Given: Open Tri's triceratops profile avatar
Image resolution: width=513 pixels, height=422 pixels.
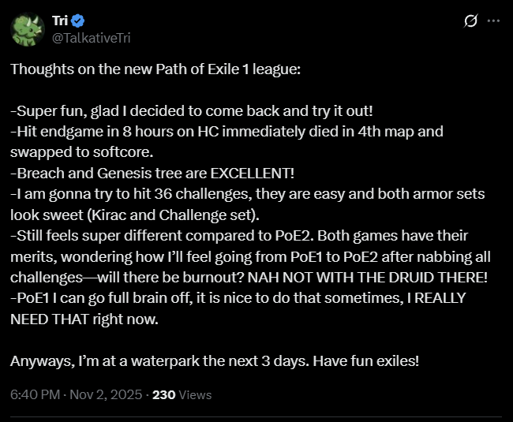Looking at the screenshot, I should point(28,29).
